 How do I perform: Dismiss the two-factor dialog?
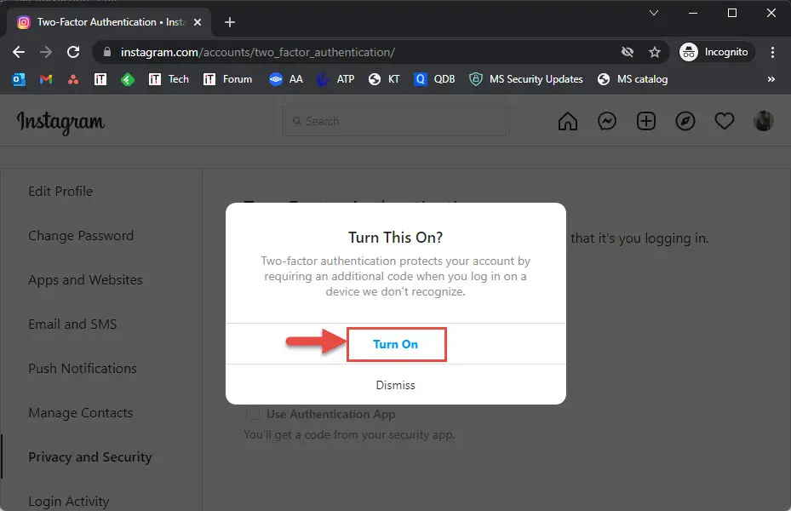[x=396, y=385]
